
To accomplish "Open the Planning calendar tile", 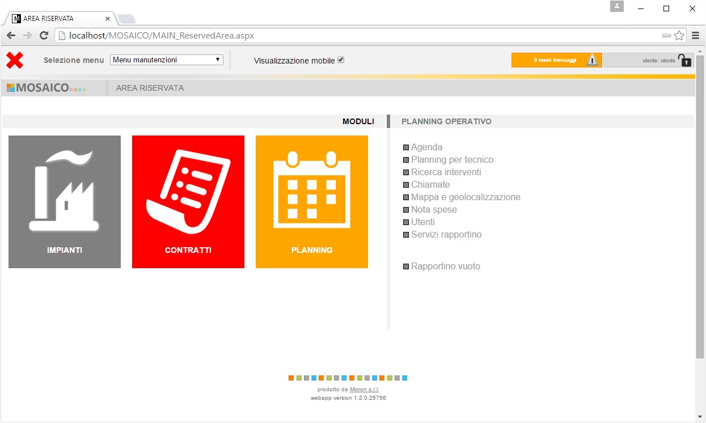I will click(312, 202).
